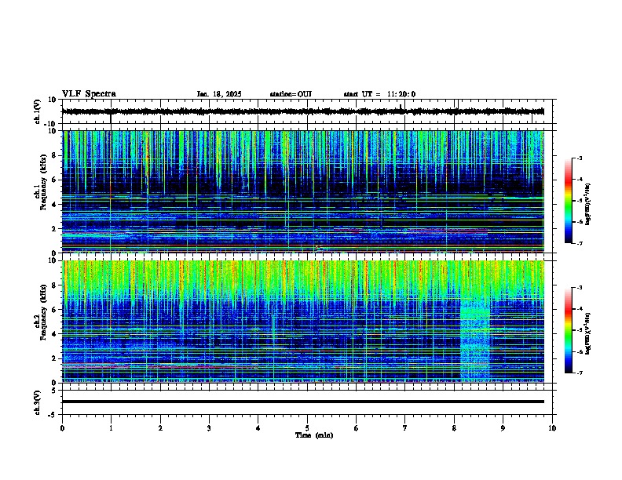The height and width of the screenshot is (480, 622).
Task: Click the noise burst in ch.2 spectrogram
Action: click(x=475, y=341)
